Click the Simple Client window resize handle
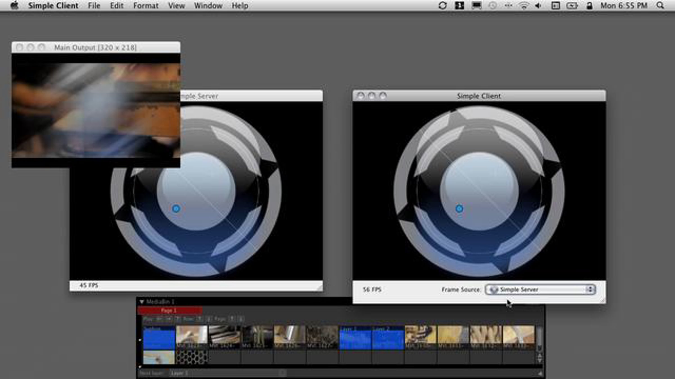Screen dimensions: 675x379 point(602,300)
